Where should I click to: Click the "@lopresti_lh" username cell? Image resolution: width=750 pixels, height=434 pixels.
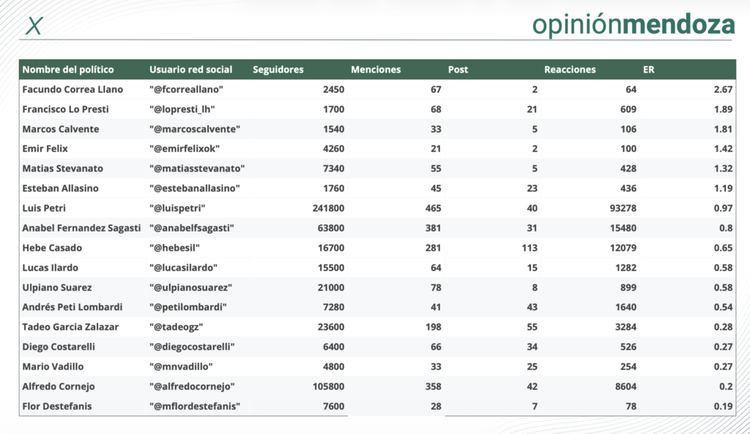click(182, 109)
